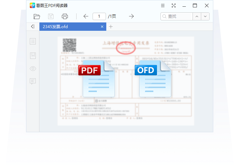The width and height of the screenshot is (240, 166).
Task: Jump to next search result chevron
Action: [205, 16]
